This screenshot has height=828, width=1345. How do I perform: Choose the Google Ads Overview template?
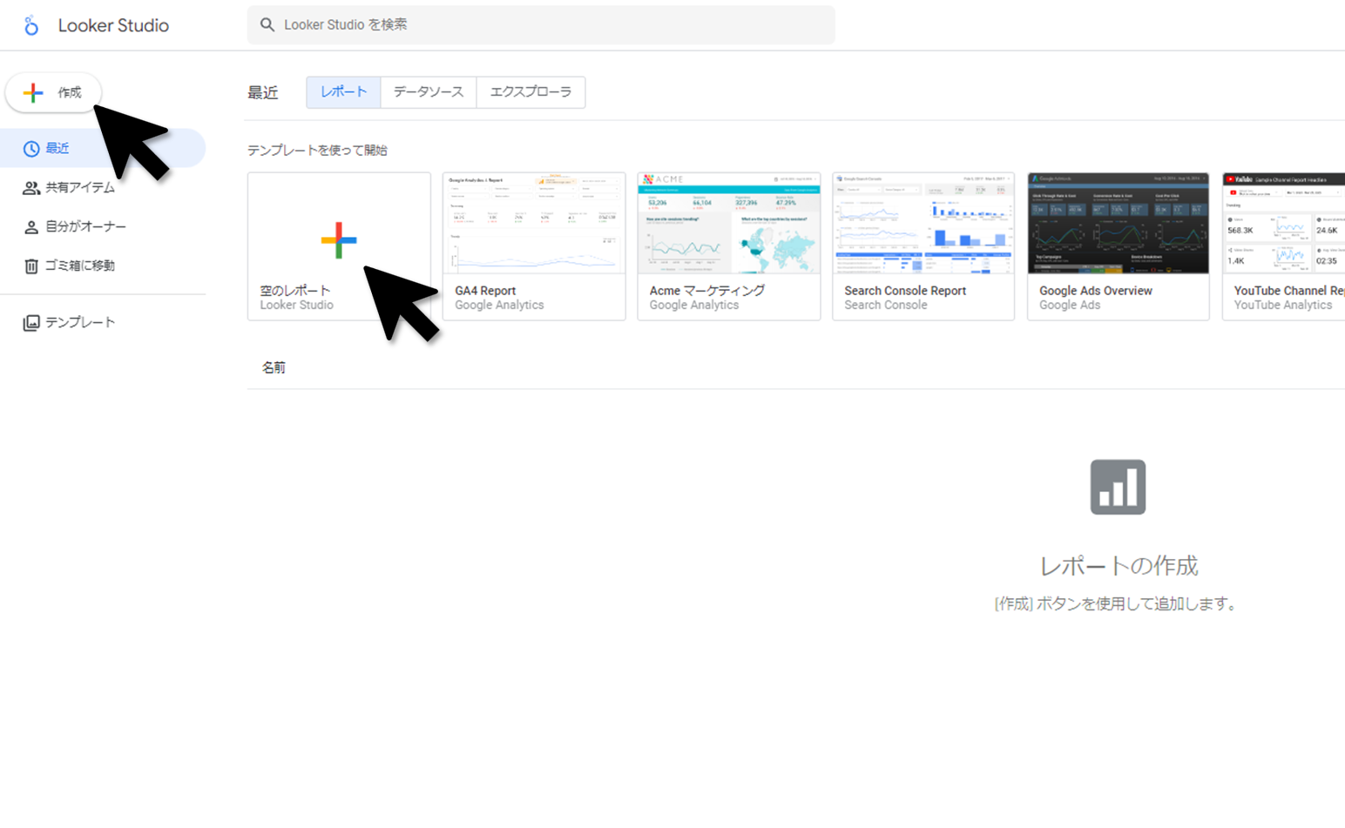[1118, 246]
